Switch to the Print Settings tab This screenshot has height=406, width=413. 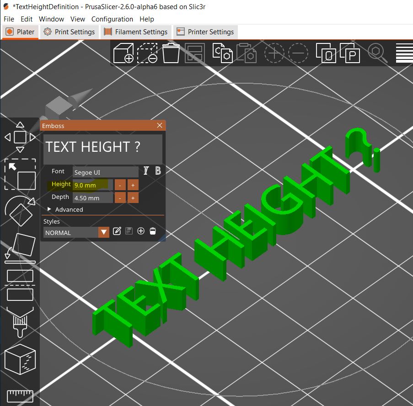69,32
